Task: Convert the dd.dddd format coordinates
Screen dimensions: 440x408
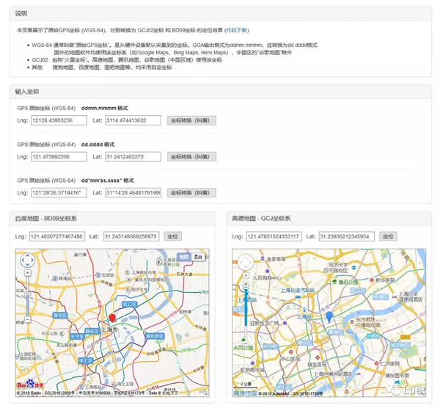Action: (x=191, y=157)
